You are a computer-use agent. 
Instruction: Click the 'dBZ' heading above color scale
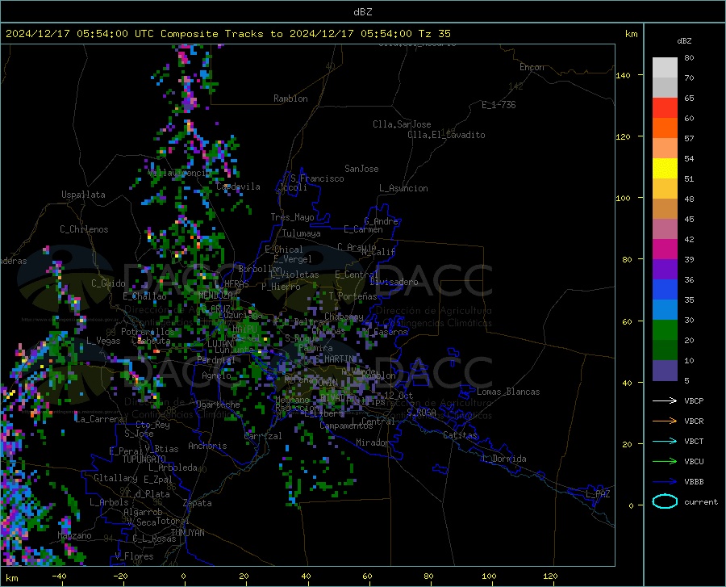click(684, 40)
